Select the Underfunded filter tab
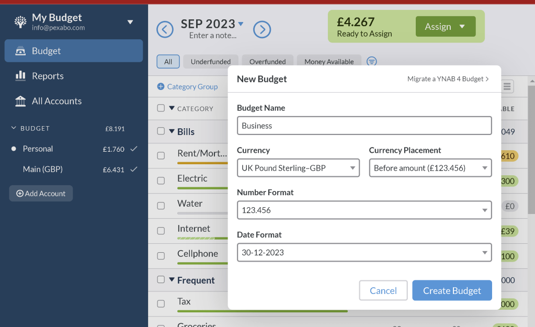The width and height of the screenshot is (535, 327). pyautogui.click(x=211, y=62)
